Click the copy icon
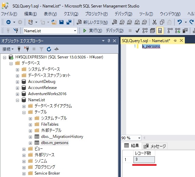The height and width of the screenshot is (177, 195). coord(162,22)
